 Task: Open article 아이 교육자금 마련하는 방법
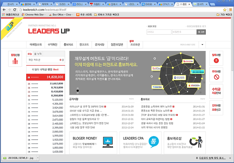pyautogui.click(x=155, y=119)
